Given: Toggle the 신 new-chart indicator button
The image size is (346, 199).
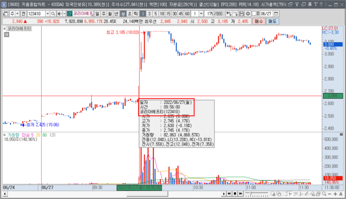Looking at the screenshot, I should [69, 14].
